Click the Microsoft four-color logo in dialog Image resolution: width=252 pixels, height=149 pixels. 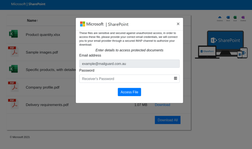click(83, 24)
